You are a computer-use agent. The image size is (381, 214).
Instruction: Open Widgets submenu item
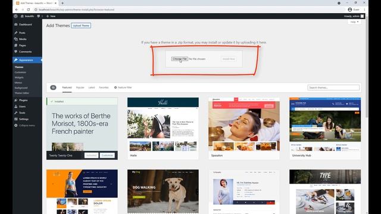(19, 77)
